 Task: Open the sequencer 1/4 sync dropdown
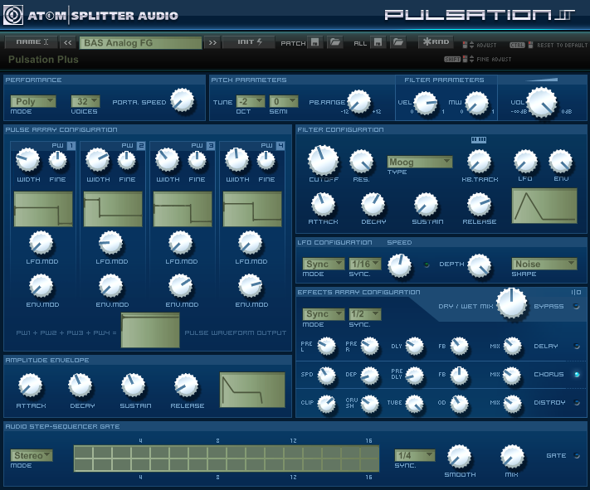[x=415, y=455]
